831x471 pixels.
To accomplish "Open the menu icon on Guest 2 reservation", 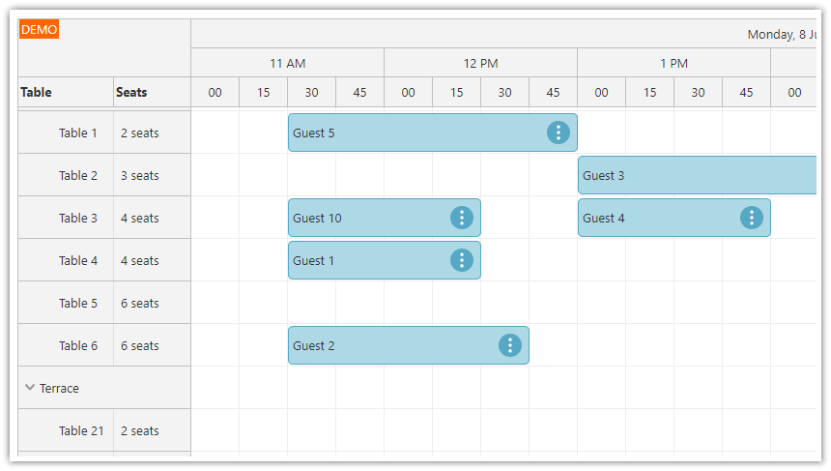I will [x=510, y=345].
